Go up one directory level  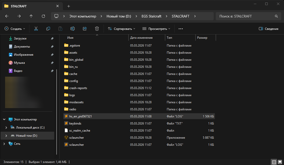(31, 16)
